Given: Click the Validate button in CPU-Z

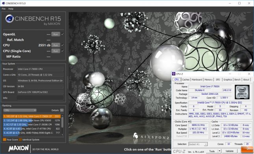Looking at the screenshot, I should point(230,151).
